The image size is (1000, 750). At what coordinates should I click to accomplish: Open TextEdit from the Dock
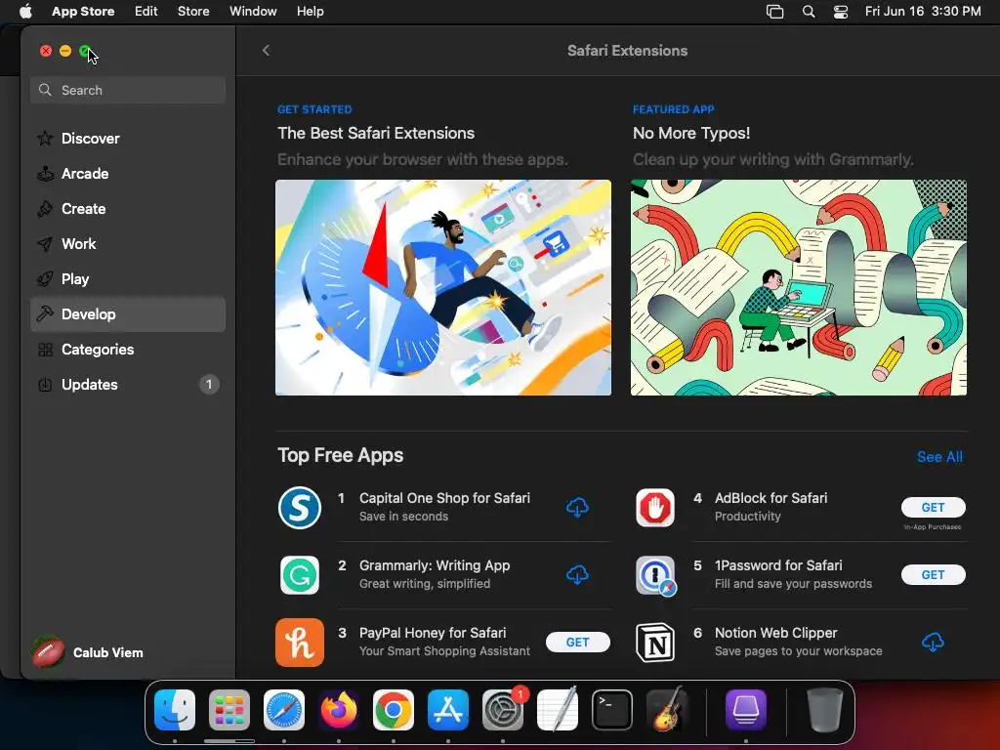click(558, 710)
